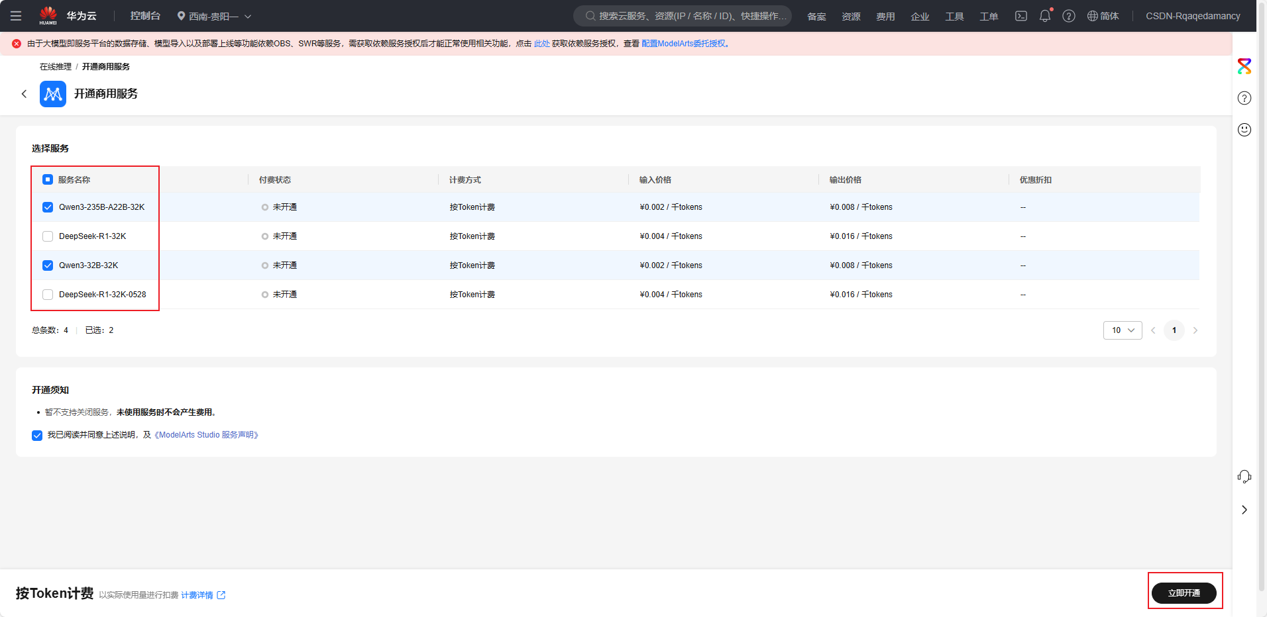Image resolution: width=1267 pixels, height=617 pixels.
Task: Click the 输出价格 column header
Action: pos(846,180)
